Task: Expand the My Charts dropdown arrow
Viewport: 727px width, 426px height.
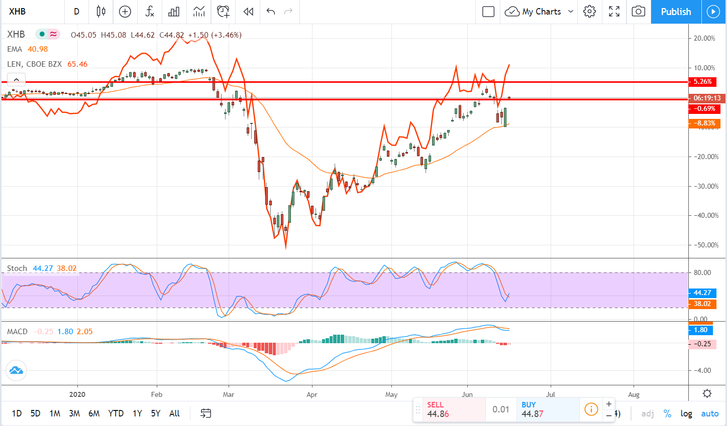Action: [x=571, y=12]
